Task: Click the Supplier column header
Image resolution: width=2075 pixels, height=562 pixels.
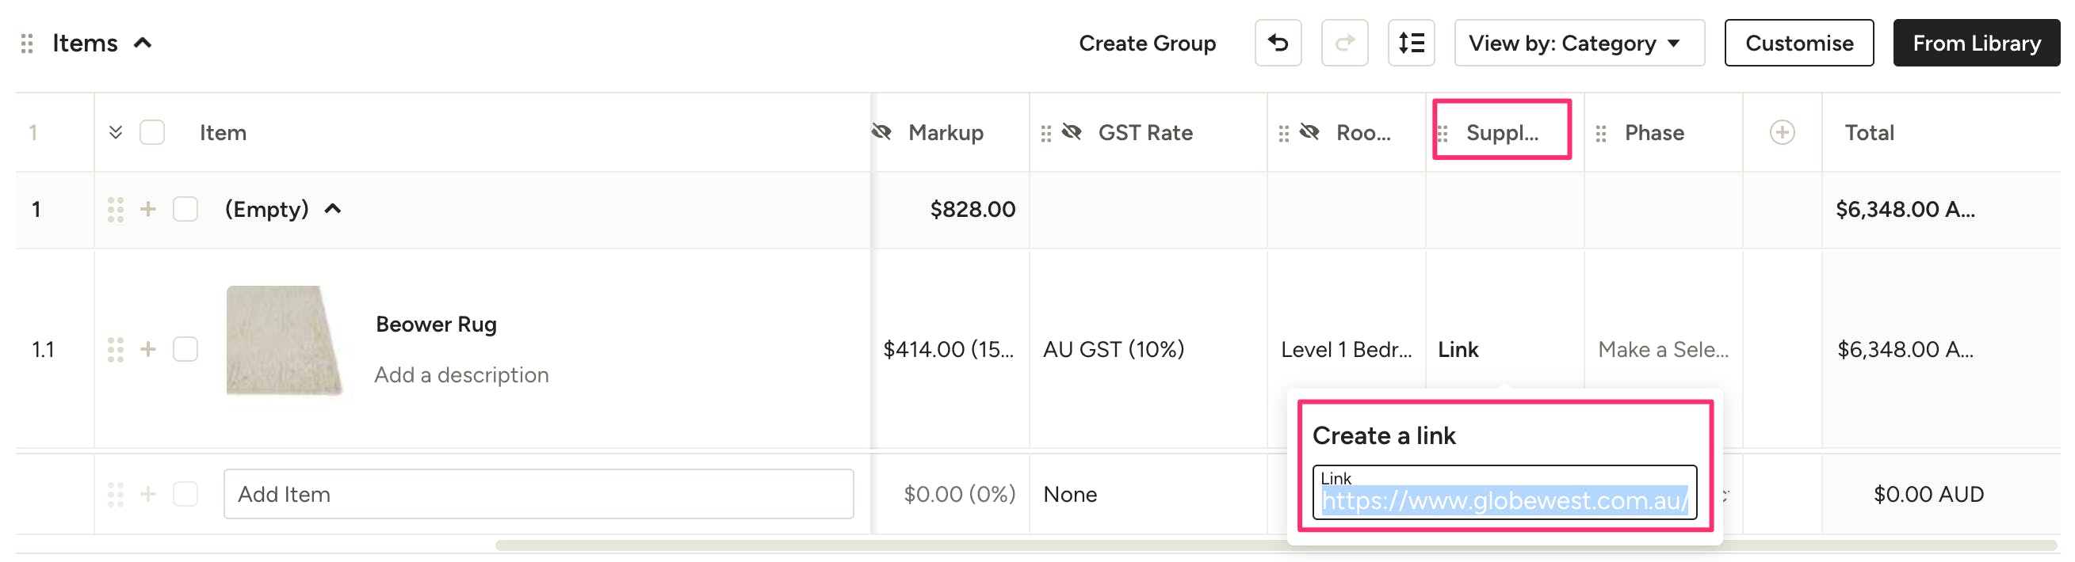Action: 1501,133
